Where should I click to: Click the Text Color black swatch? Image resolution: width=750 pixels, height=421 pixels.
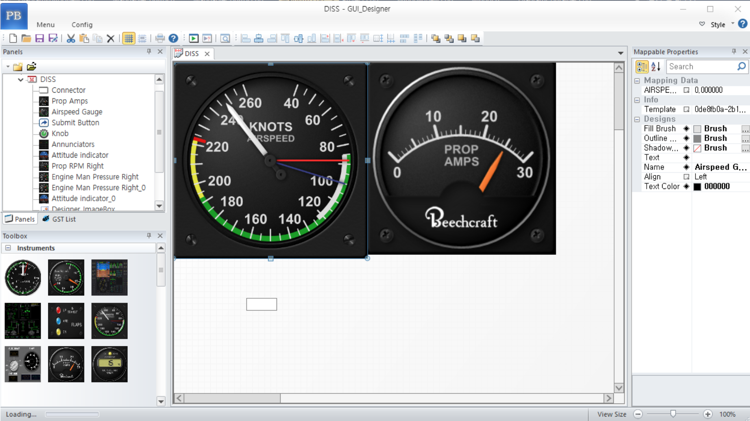tap(697, 187)
